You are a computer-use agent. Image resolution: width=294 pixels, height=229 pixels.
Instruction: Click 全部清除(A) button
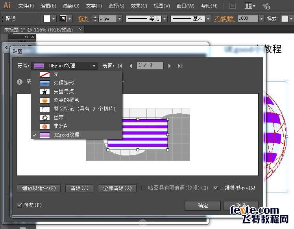pos(117,188)
